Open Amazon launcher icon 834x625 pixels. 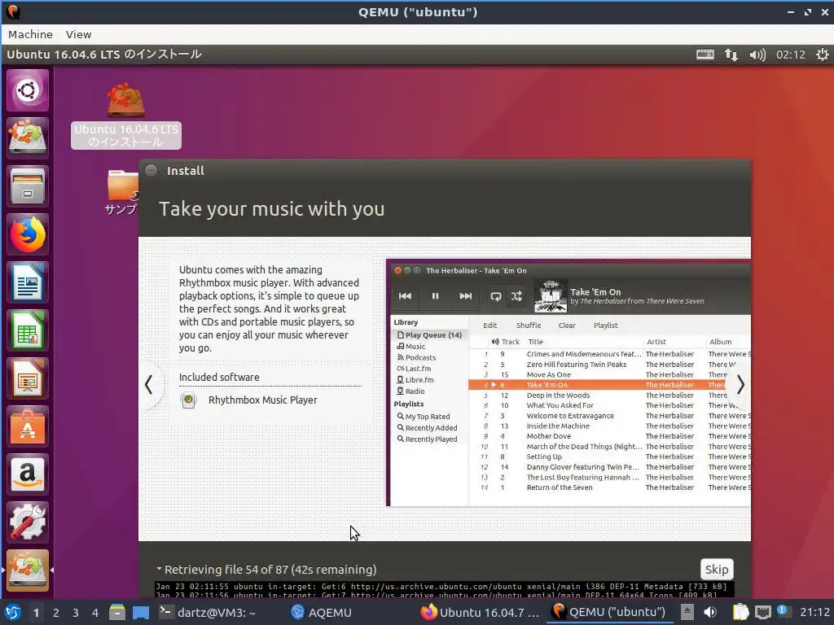[x=28, y=474]
